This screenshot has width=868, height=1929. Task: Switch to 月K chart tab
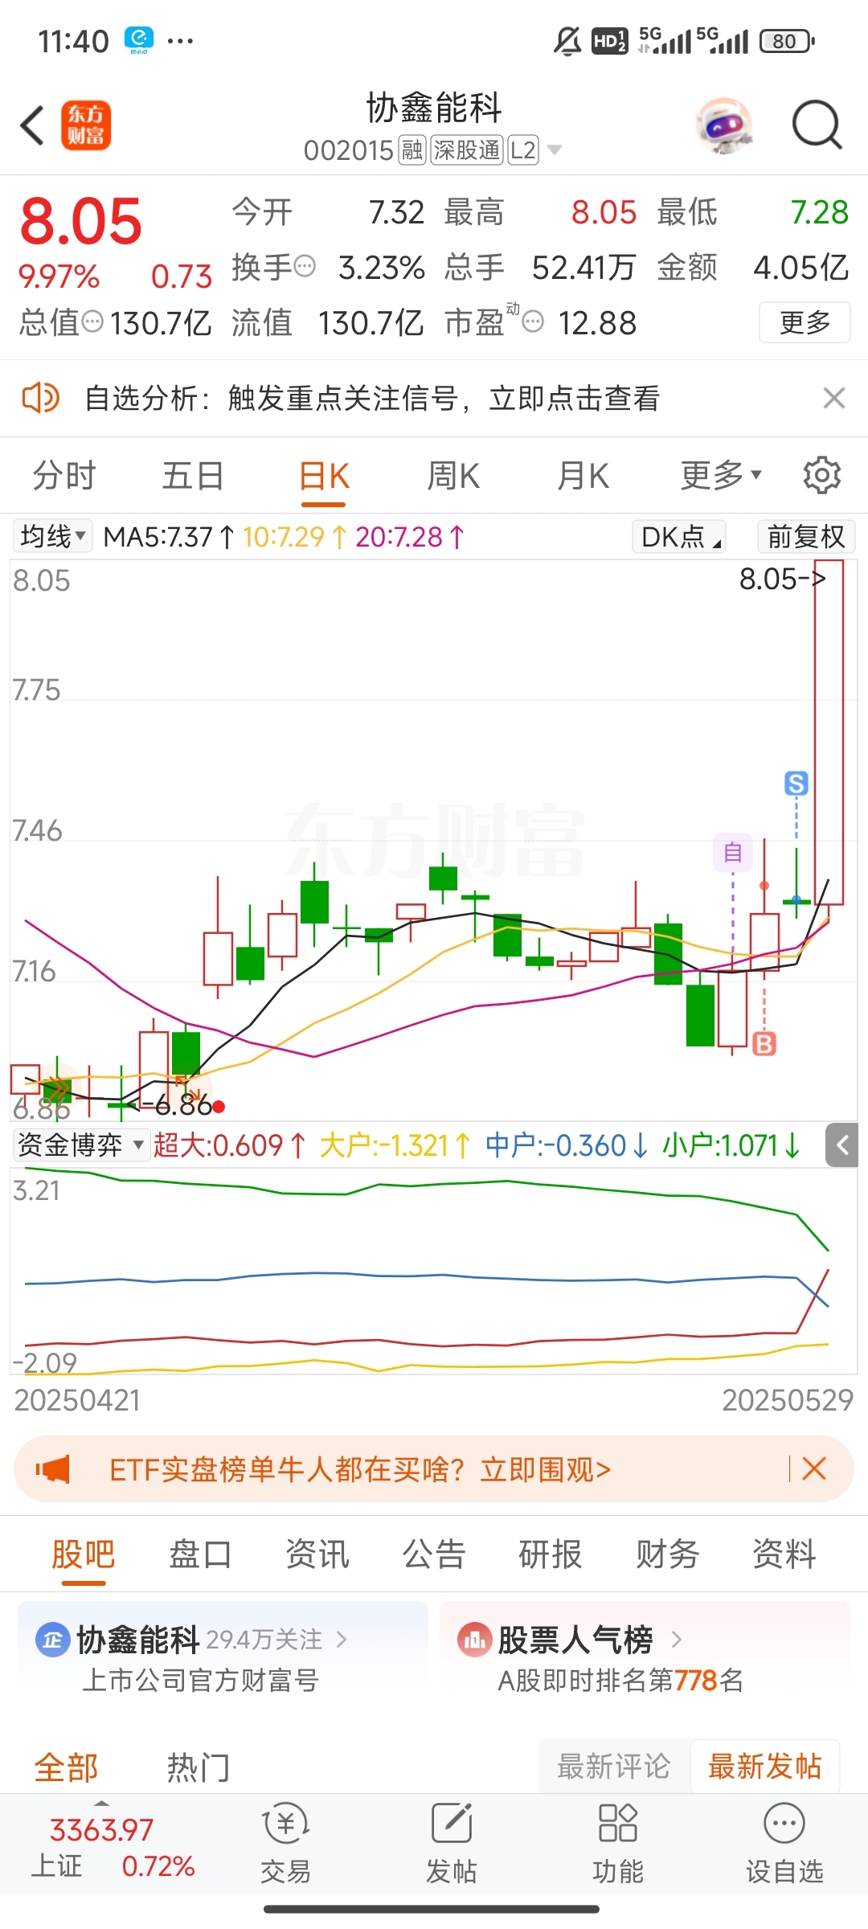click(x=583, y=476)
